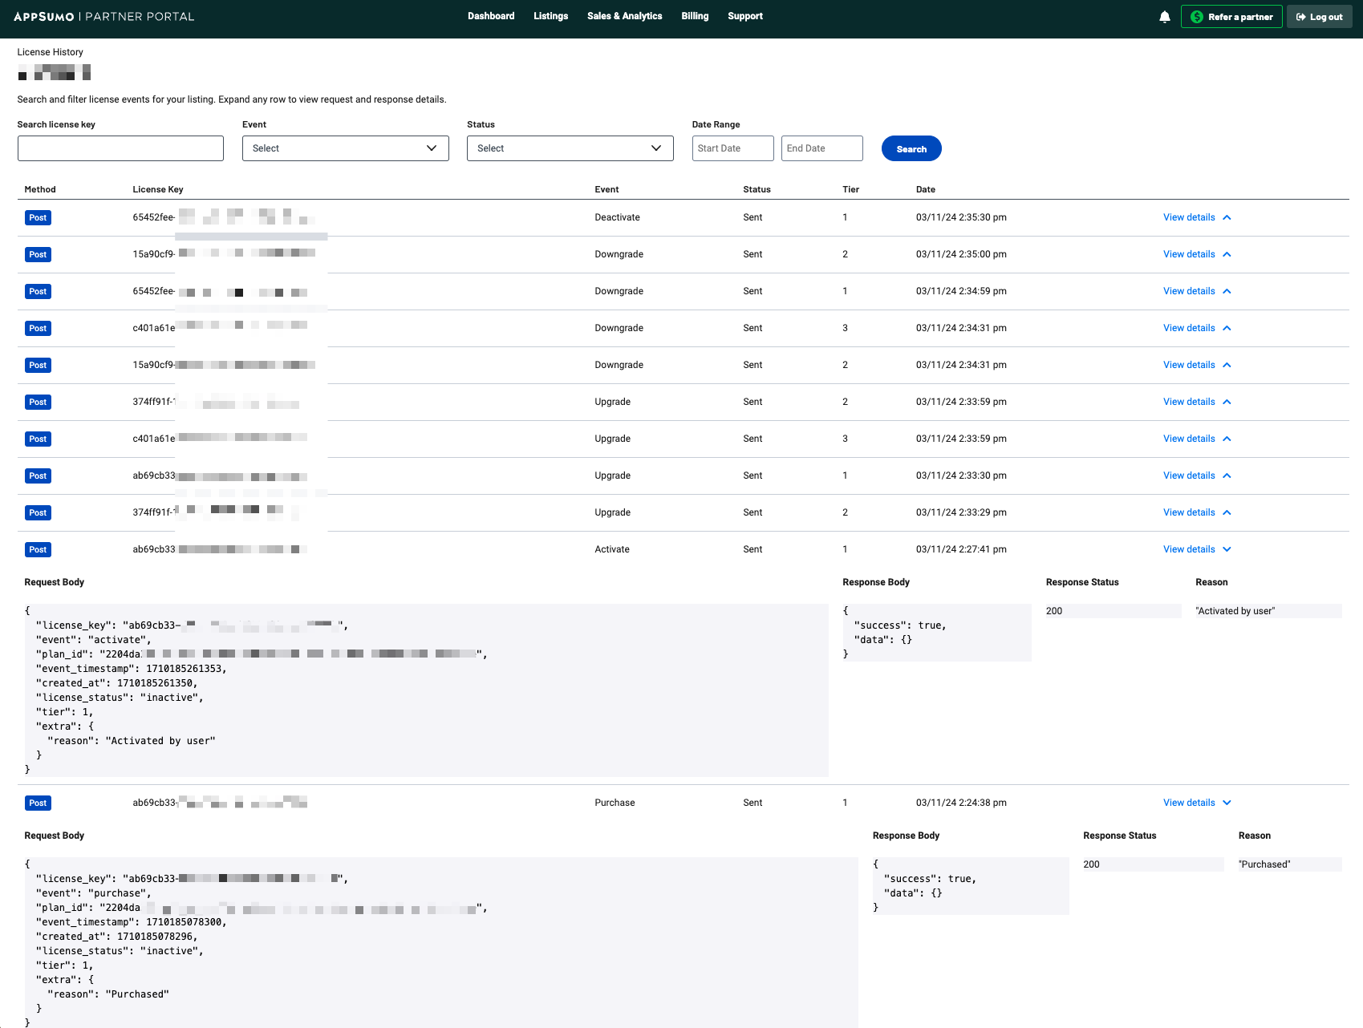Click the Log out button
Image resolution: width=1363 pixels, height=1028 pixels.
tap(1319, 17)
